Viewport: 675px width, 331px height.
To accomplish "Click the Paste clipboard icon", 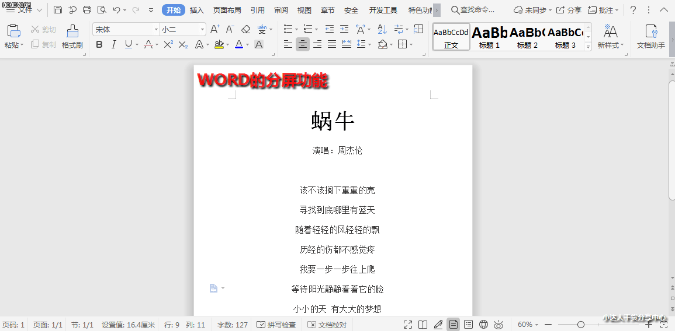I will click(14, 31).
